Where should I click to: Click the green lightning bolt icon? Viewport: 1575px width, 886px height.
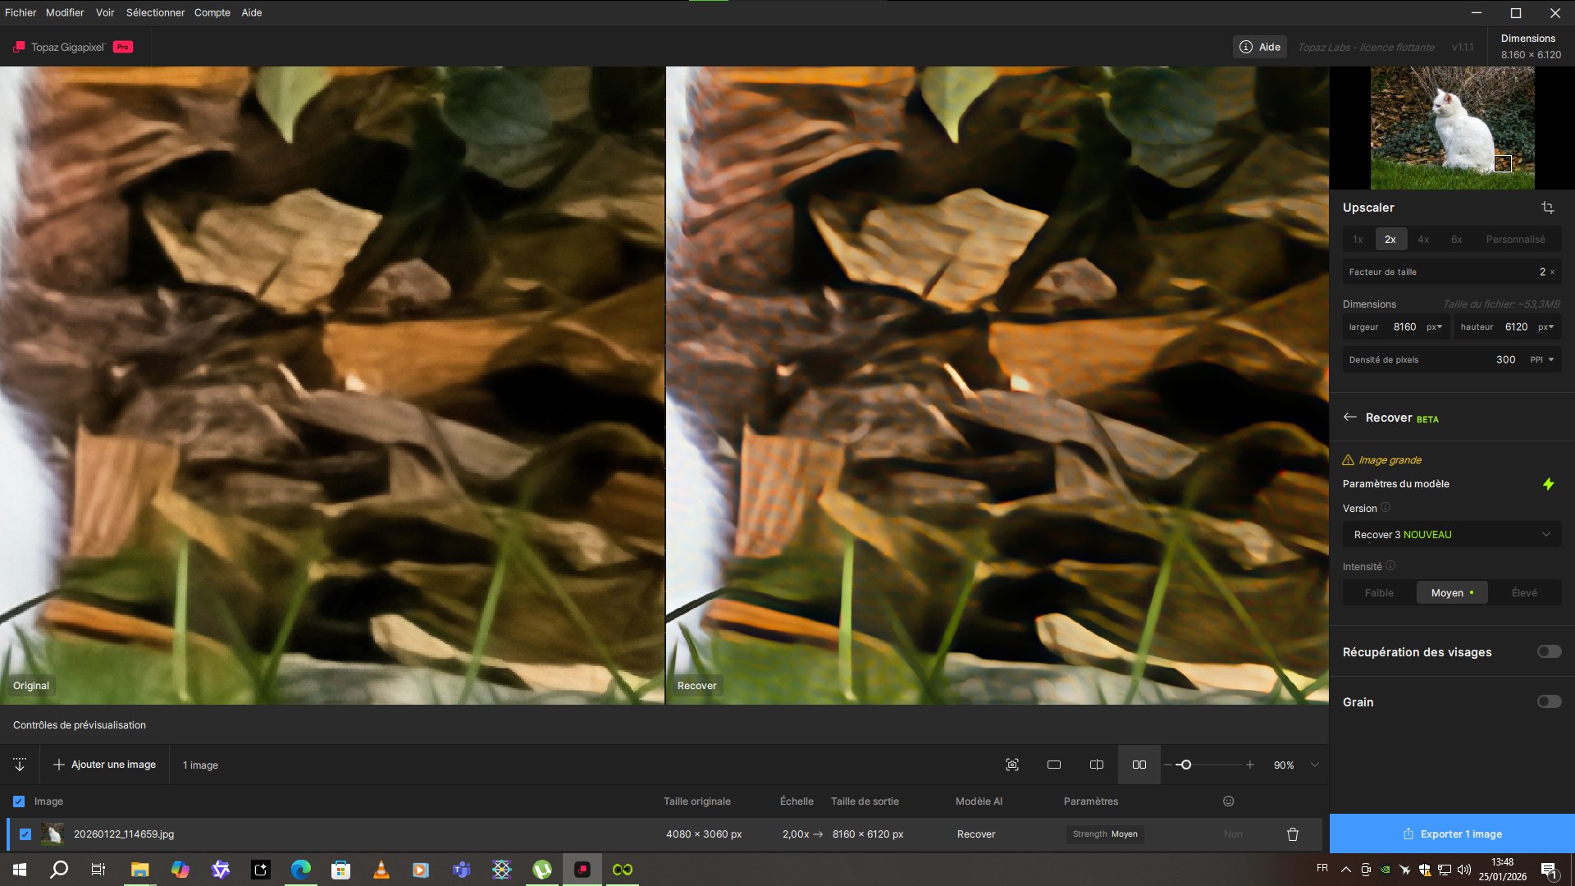1548,484
